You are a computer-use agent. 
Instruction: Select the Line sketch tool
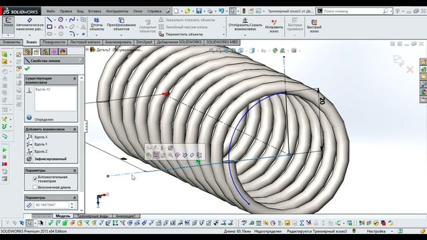[49, 19]
